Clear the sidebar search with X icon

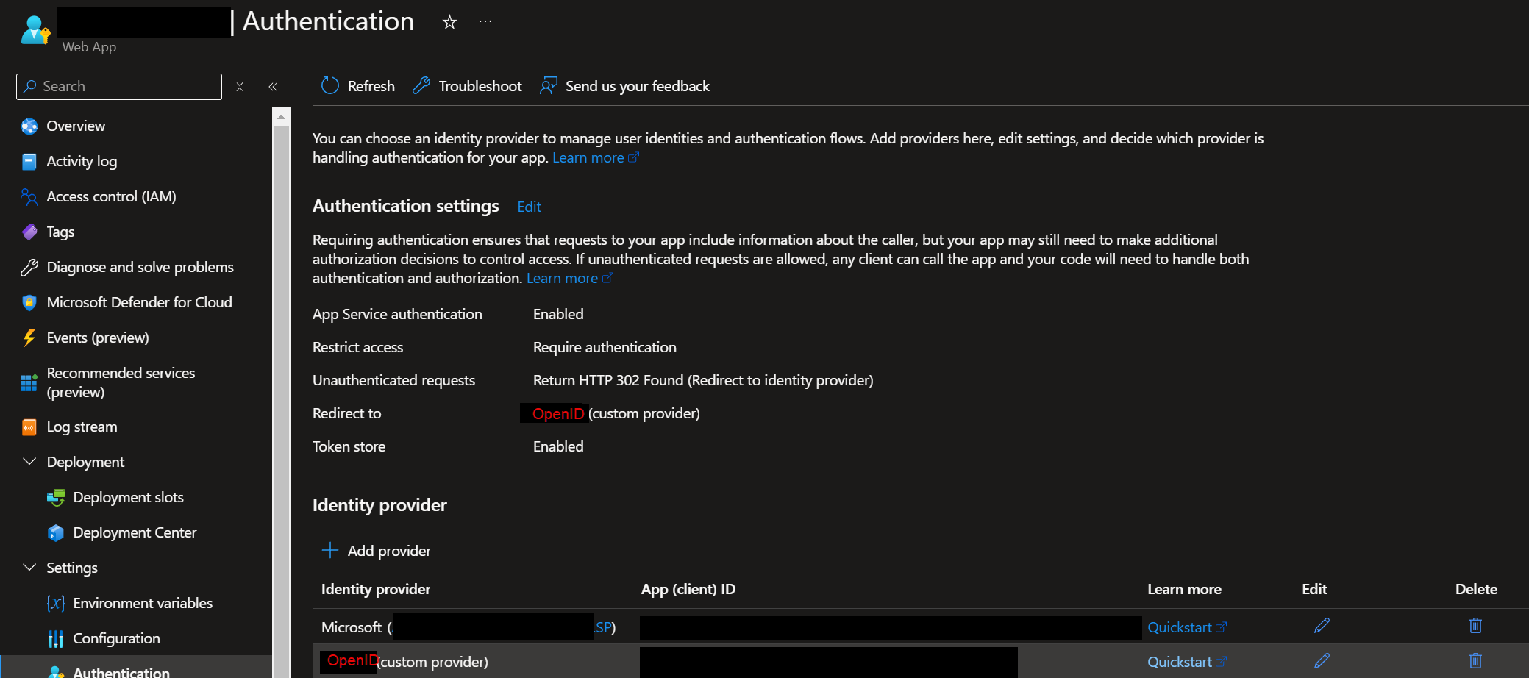click(240, 87)
